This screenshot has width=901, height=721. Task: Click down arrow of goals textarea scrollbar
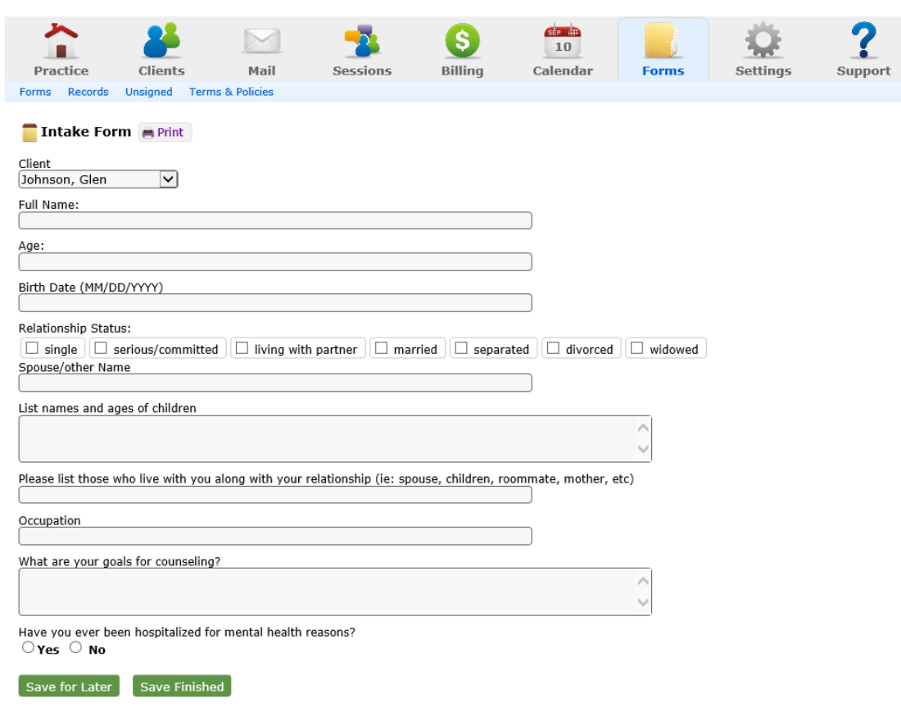pyautogui.click(x=643, y=602)
